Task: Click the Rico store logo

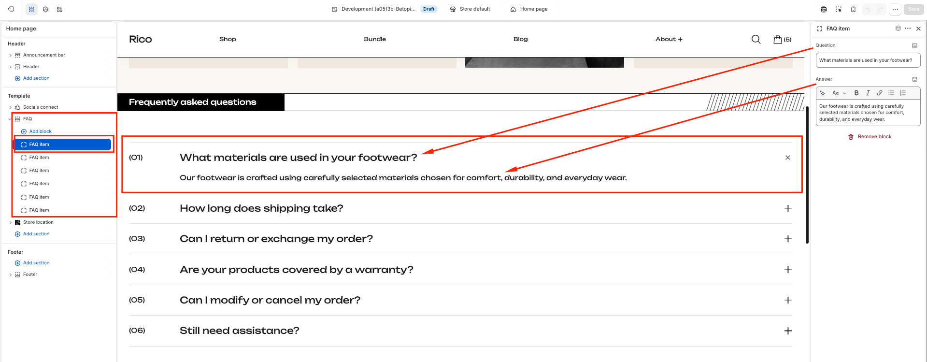Action: (x=140, y=39)
